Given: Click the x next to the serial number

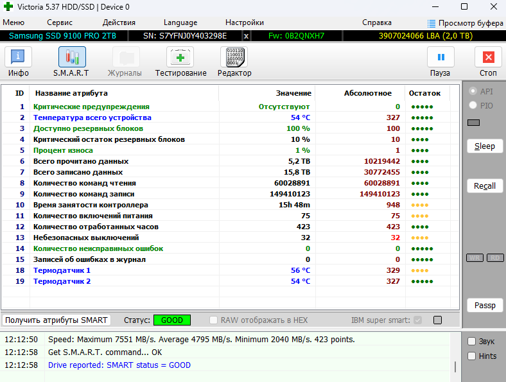Looking at the screenshot, I should (x=246, y=36).
